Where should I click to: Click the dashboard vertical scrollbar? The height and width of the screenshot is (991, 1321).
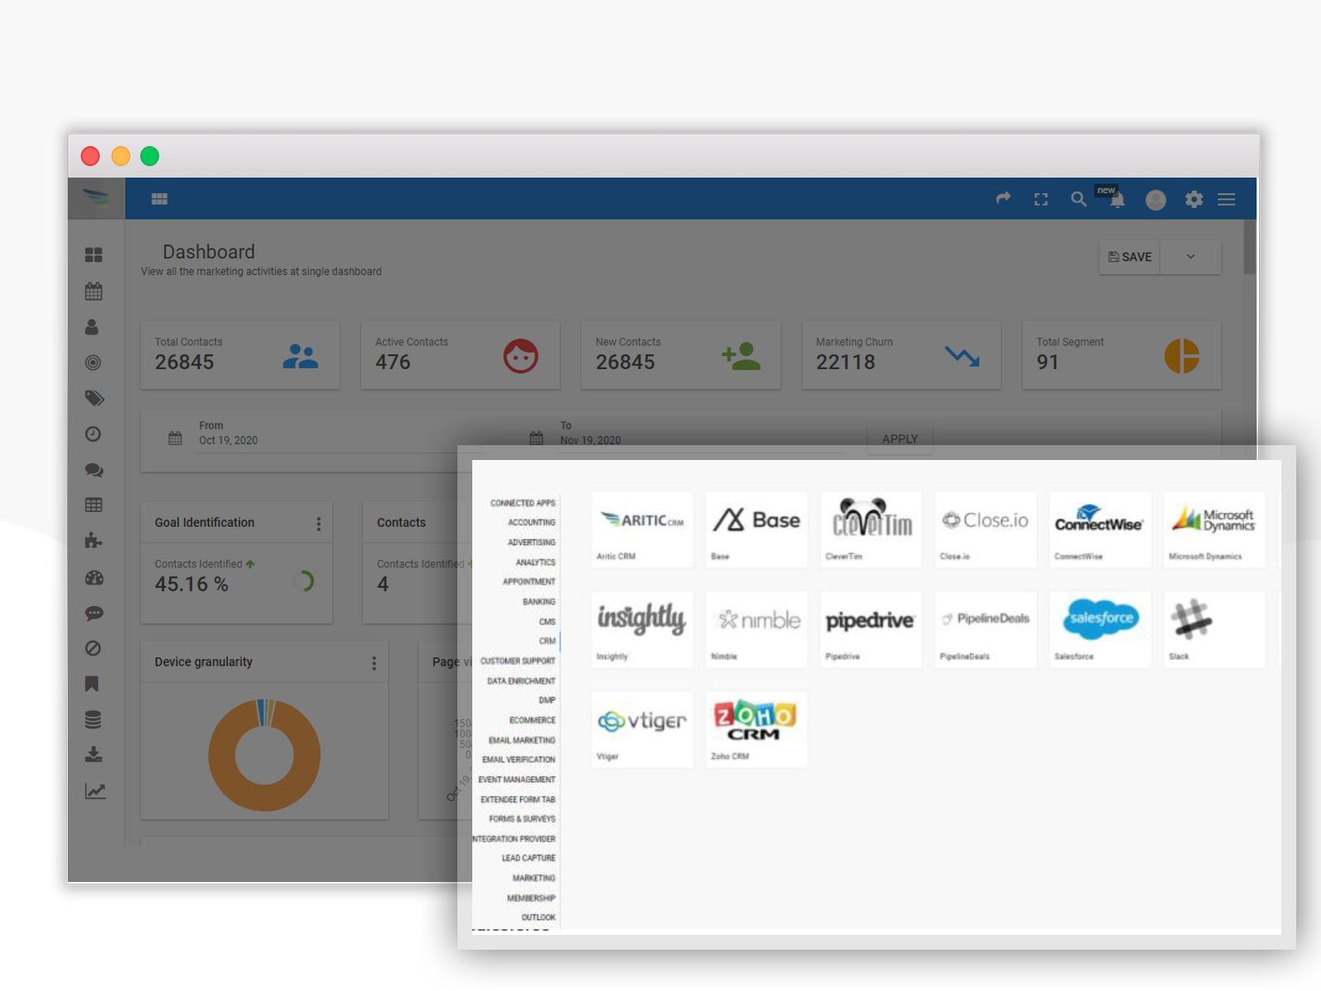[x=1249, y=247]
